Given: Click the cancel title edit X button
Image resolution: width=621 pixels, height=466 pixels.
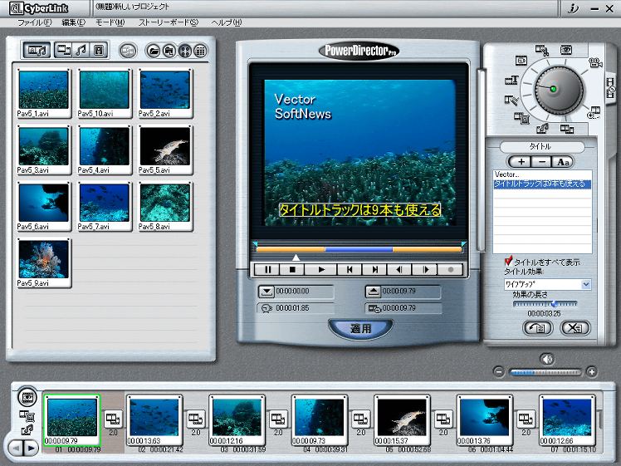Looking at the screenshot, I should (575, 328).
